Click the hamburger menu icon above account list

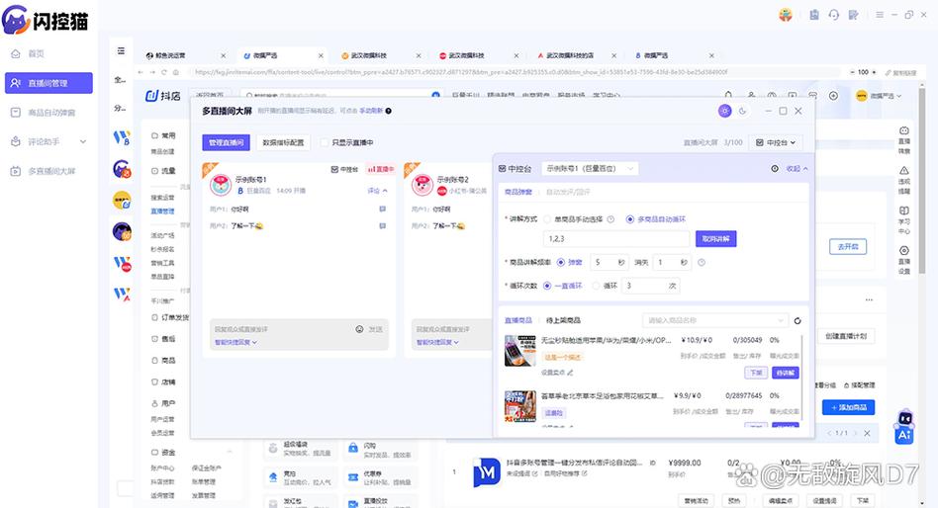[x=121, y=50]
